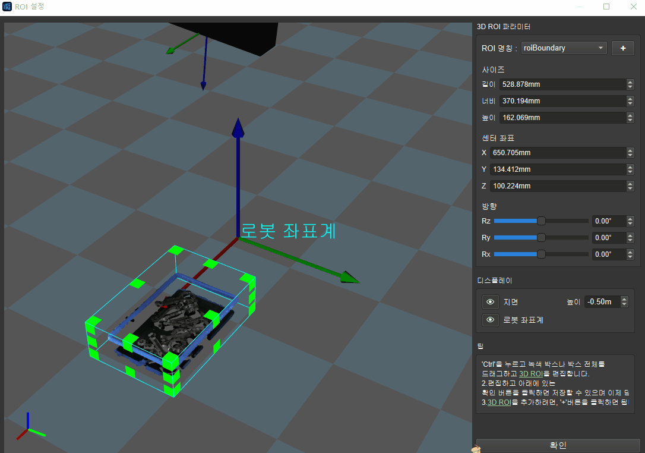The image size is (645, 453).
Task: Click the Rz rotation slider handle
Action: tap(541, 221)
